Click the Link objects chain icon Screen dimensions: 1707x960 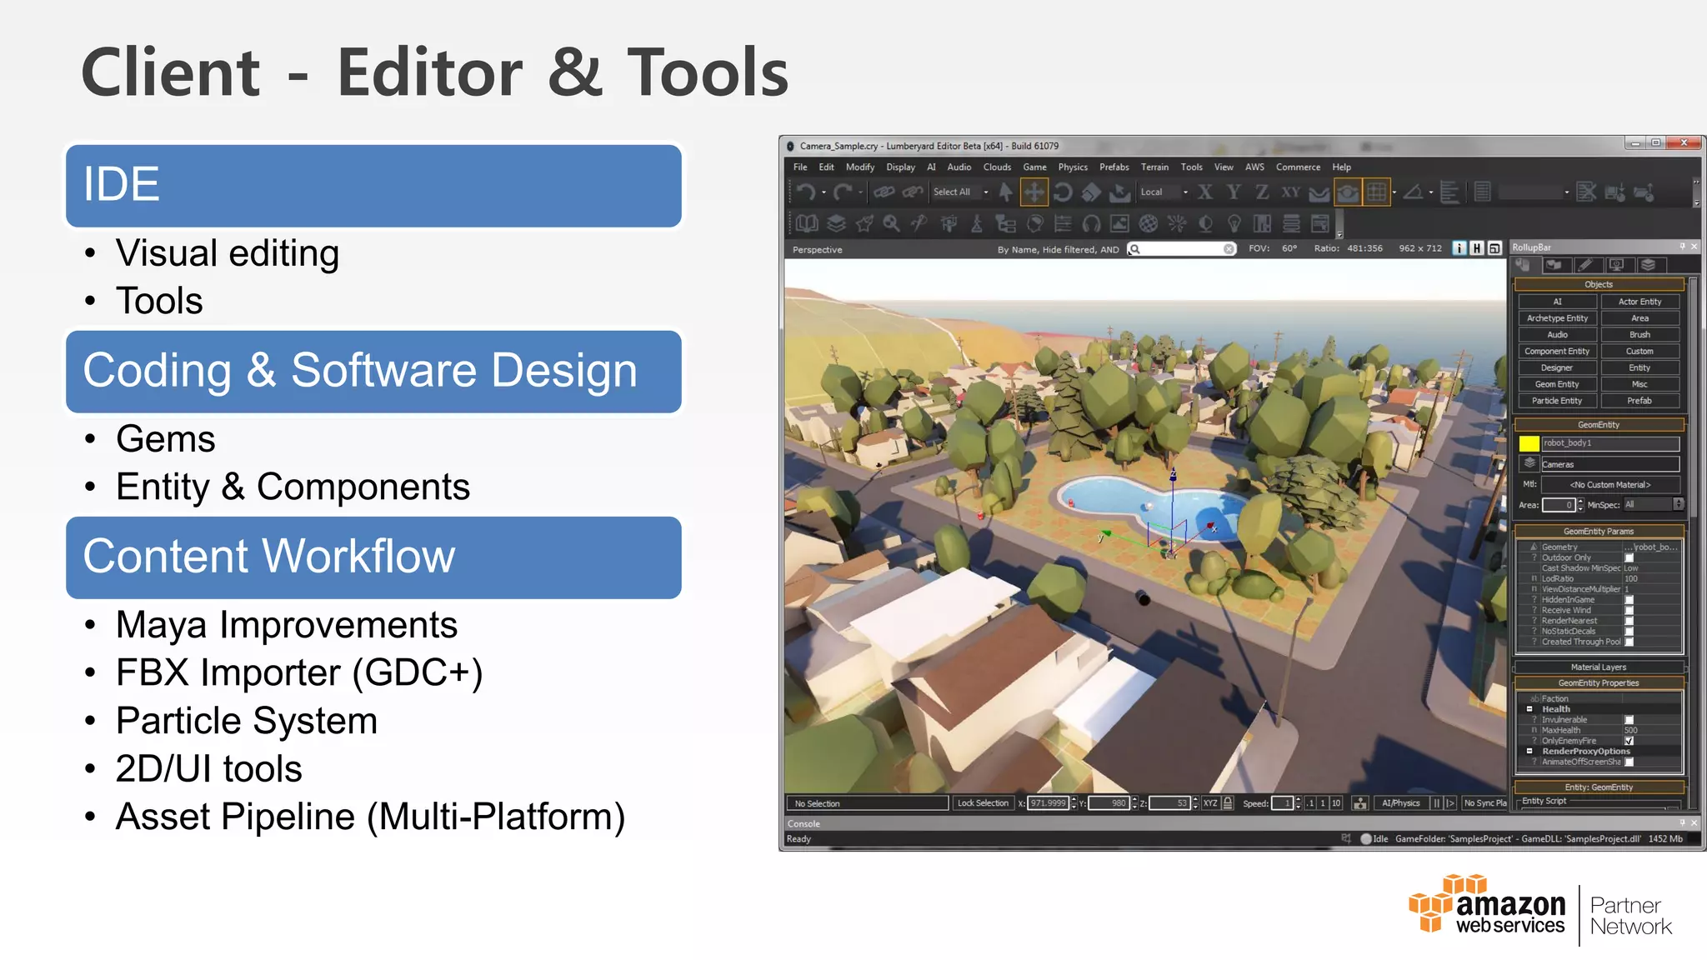(884, 192)
